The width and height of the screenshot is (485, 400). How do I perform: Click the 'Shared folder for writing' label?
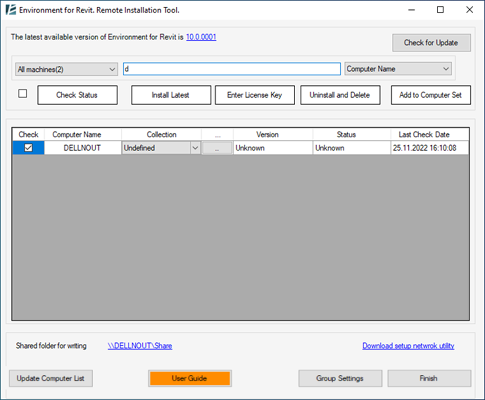pos(51,345)
